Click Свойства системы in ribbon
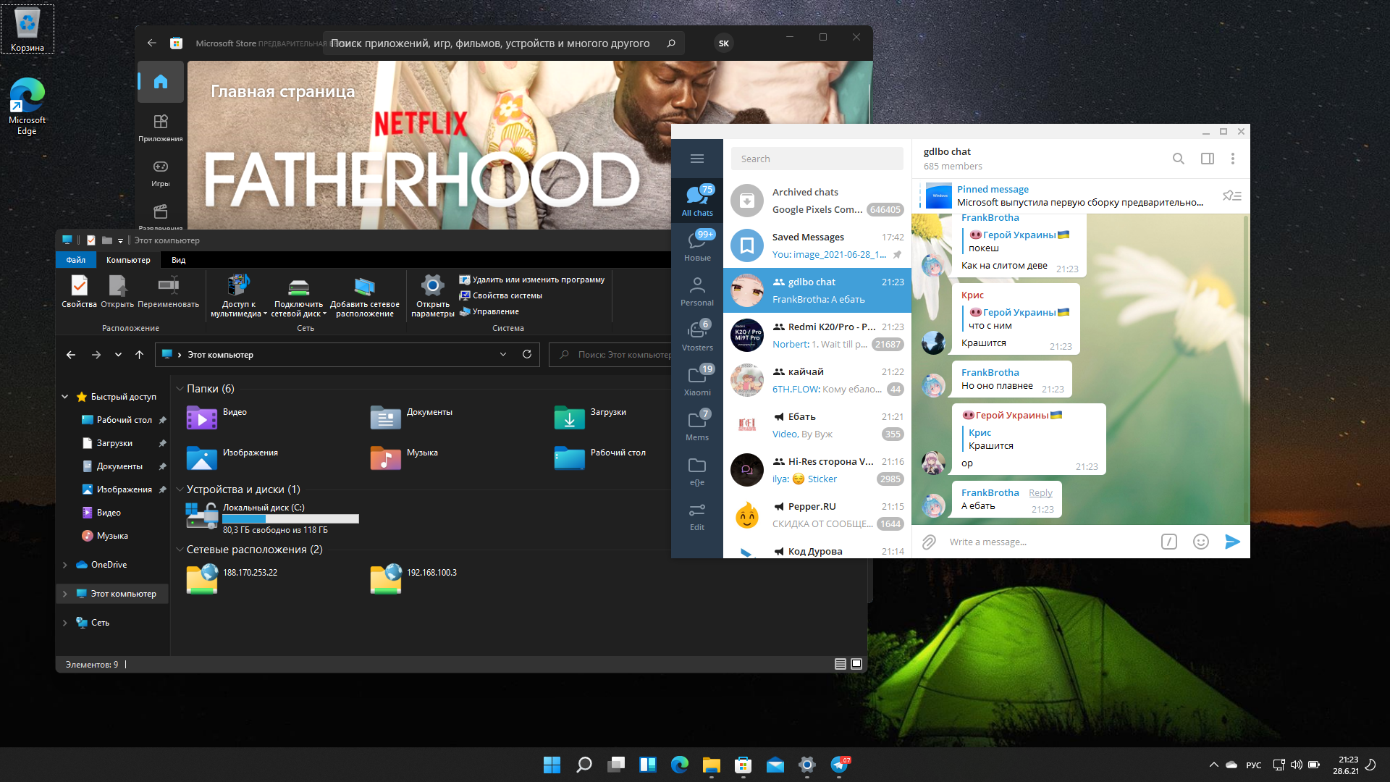 (501, 295)
